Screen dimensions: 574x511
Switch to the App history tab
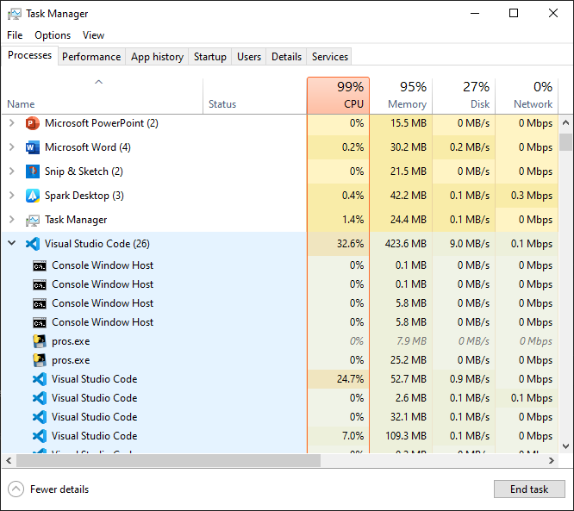coord(157,57)
